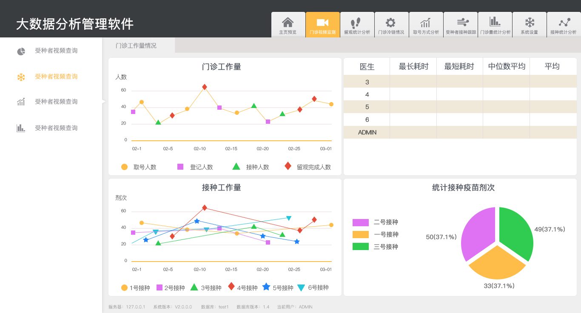The image size is (581, 313).
Task: Click the orange pie chart slice
Action: 497,264
